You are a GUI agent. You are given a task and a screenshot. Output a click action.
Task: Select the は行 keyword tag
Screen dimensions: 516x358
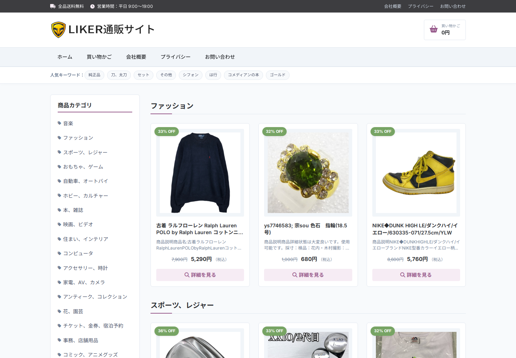213,75
